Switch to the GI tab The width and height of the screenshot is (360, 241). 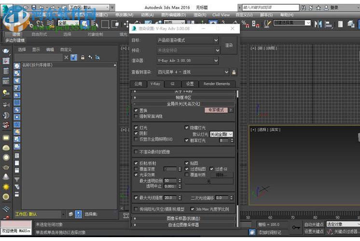172,84
